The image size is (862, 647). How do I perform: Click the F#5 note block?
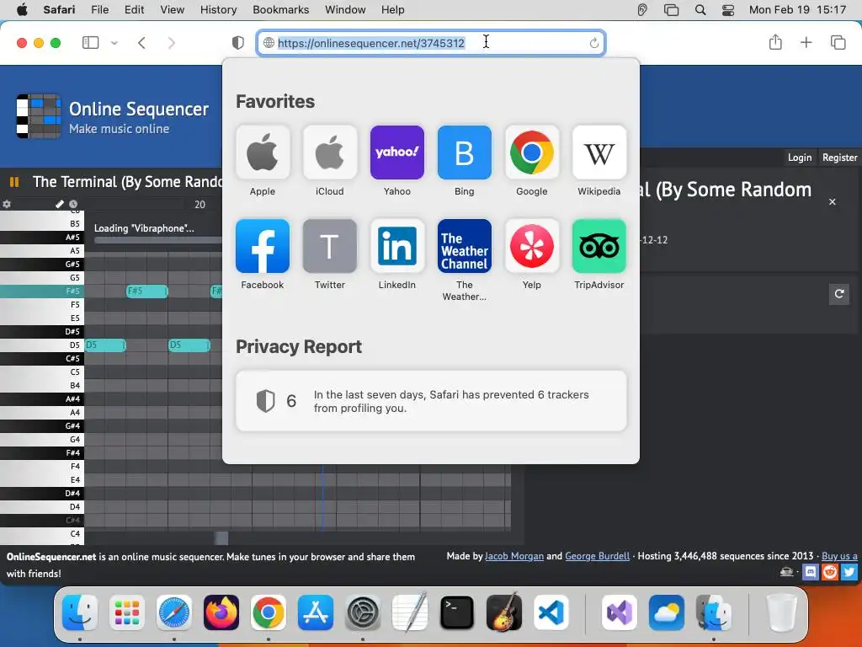pyautogui.click(x=146, y=291)
